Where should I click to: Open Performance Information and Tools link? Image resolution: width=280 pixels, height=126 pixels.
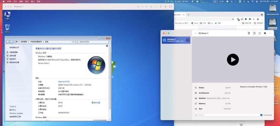[15, 117]
